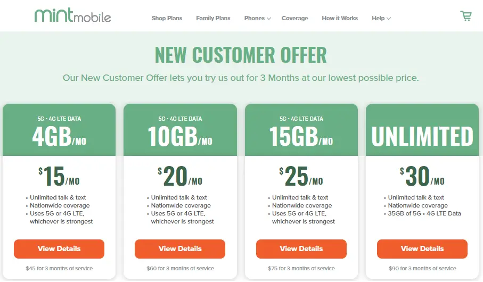Select How it Works in navigation

(340, 18)
